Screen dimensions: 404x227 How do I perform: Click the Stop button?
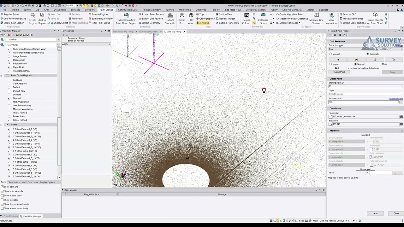tap(392, 72)
